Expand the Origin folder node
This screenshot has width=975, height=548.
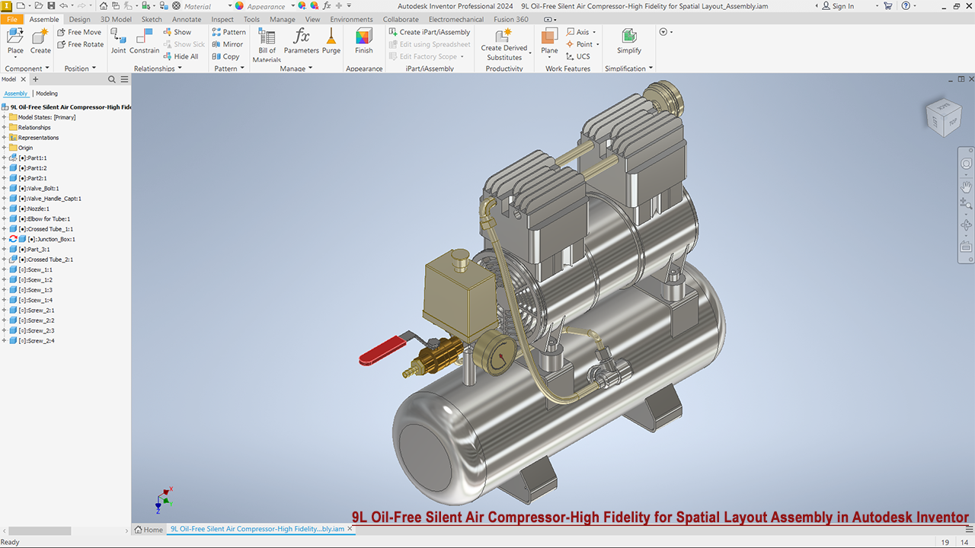4,148
